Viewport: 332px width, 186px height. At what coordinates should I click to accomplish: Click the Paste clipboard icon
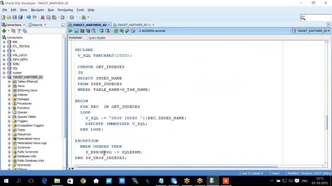(x=54, y=18)
